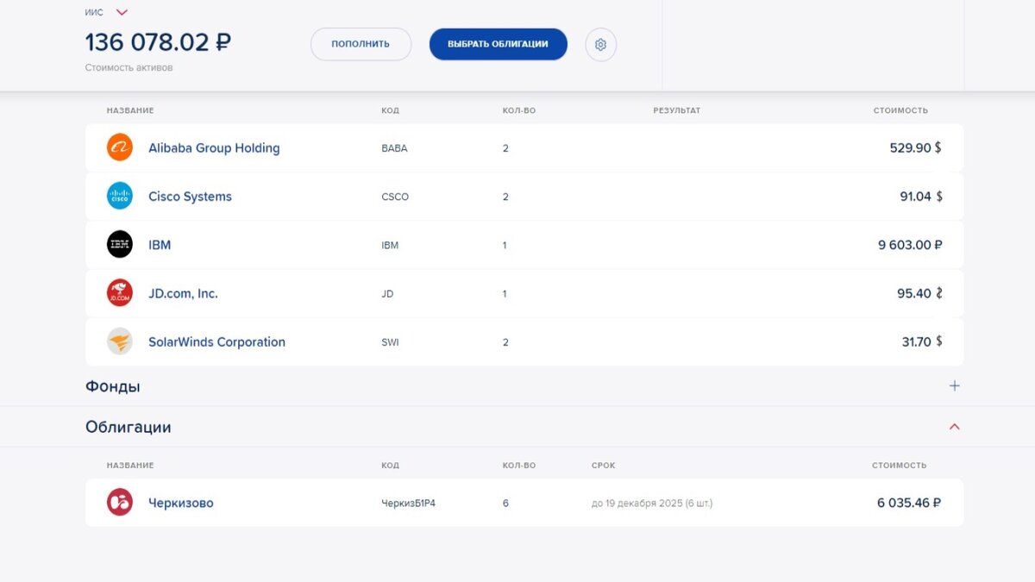Click the ИИС account label

[94, 12]
